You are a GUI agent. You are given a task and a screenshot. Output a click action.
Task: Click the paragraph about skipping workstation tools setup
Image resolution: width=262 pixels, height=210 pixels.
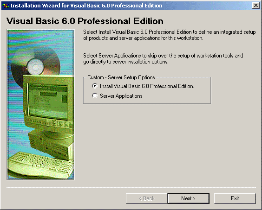tap(163, 58)
